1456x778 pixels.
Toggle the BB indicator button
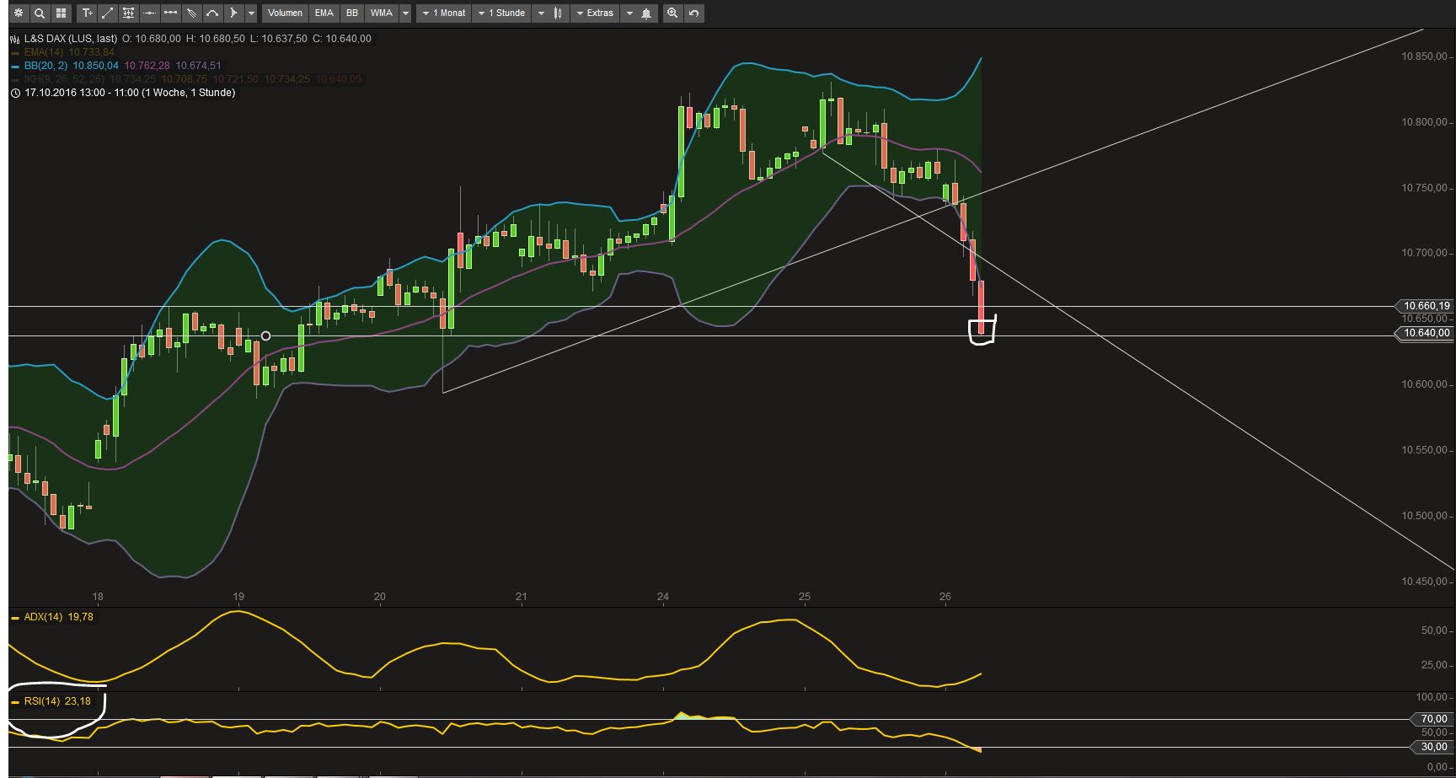351,13
